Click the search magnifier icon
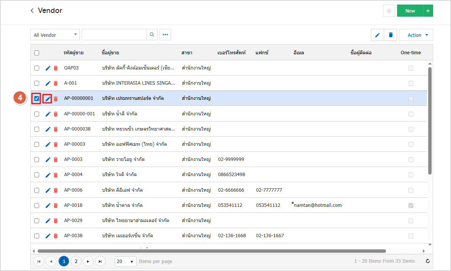451x271 pixels. coord(152,35)
